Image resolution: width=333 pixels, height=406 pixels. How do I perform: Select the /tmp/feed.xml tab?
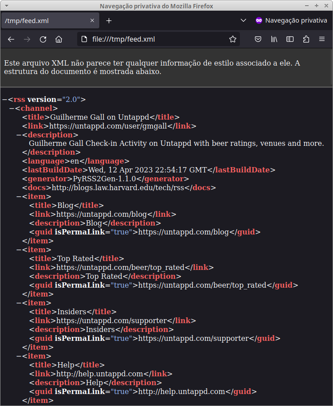(x=44, y=21)
